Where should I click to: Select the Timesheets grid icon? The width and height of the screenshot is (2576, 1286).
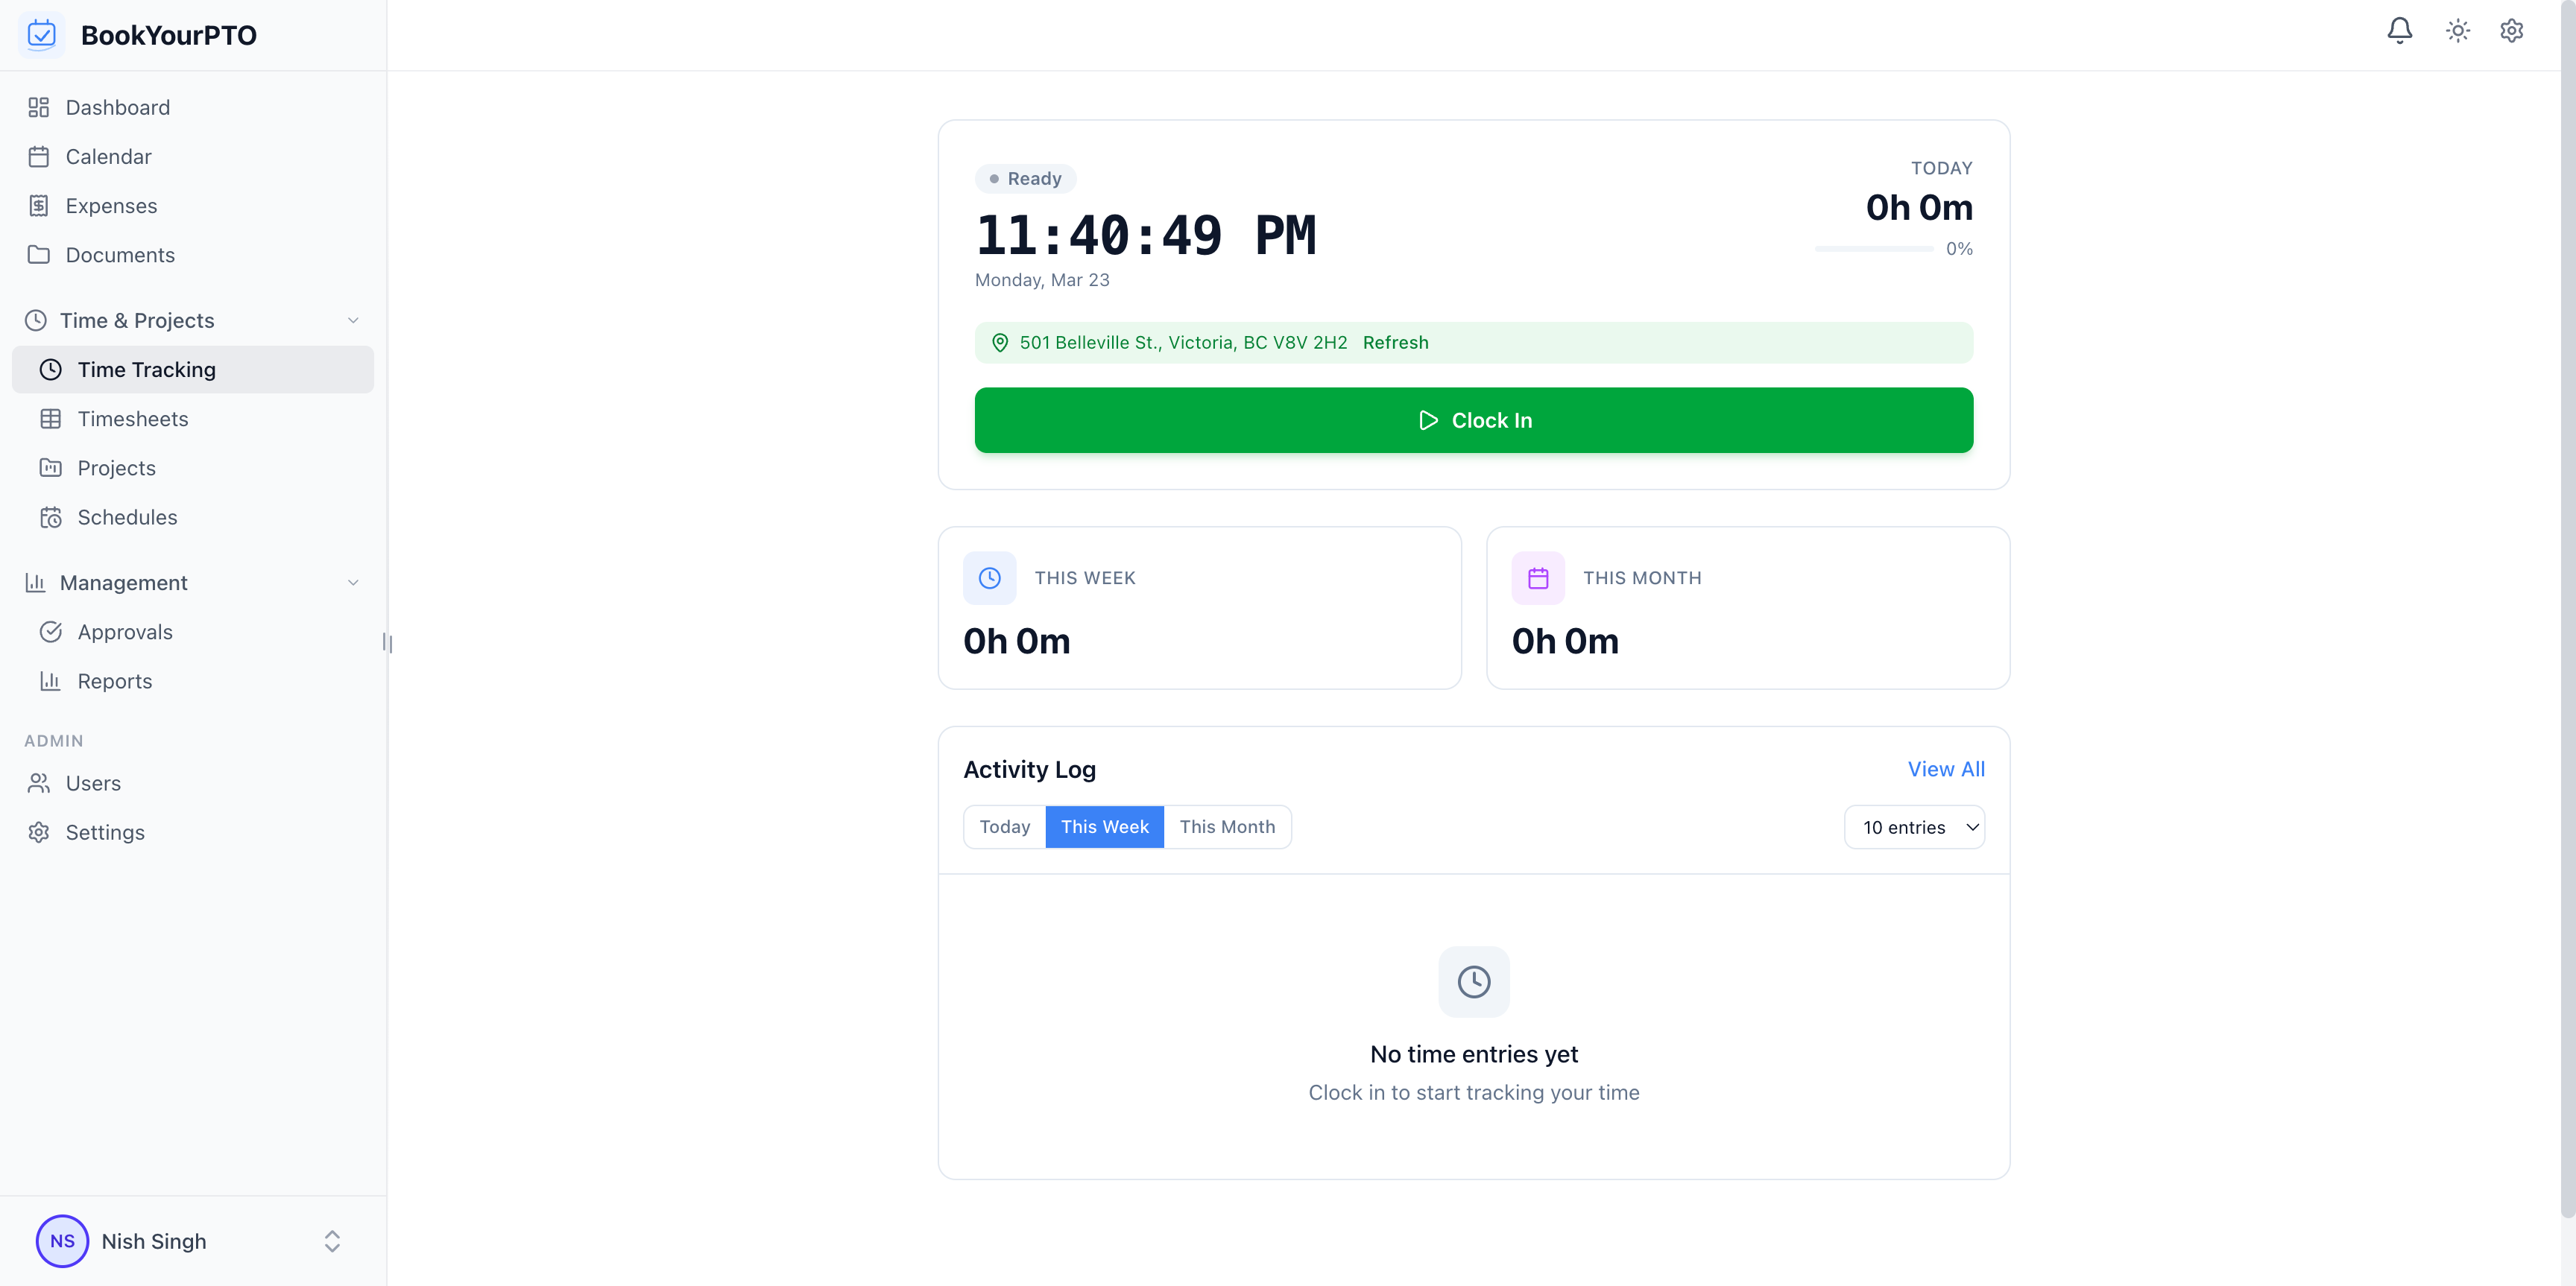point(51,419)
